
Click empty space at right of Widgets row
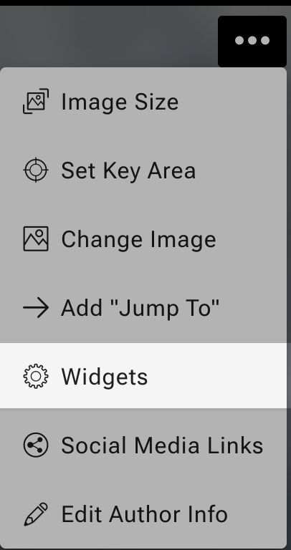click(x=218, y=375)
